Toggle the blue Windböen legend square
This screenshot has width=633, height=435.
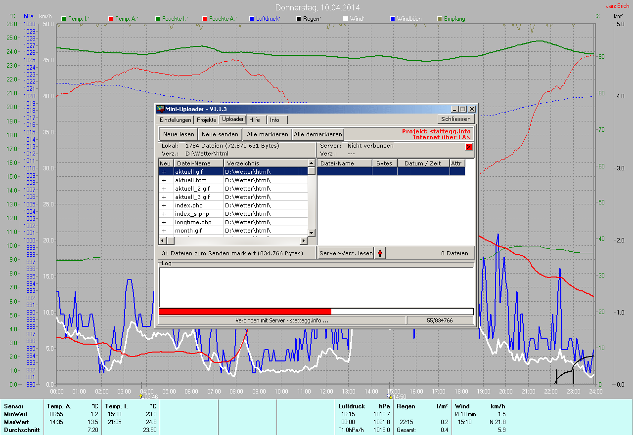pos(393,19)
